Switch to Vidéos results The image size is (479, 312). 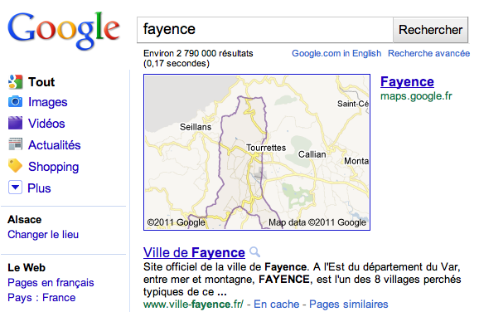pos(46,124)
